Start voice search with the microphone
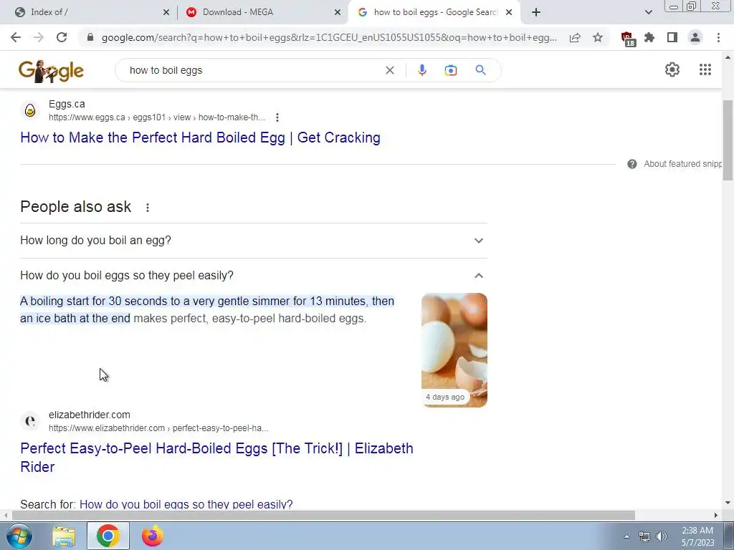The height and width of the screenshot is (550, 734). tap(421, 70)
